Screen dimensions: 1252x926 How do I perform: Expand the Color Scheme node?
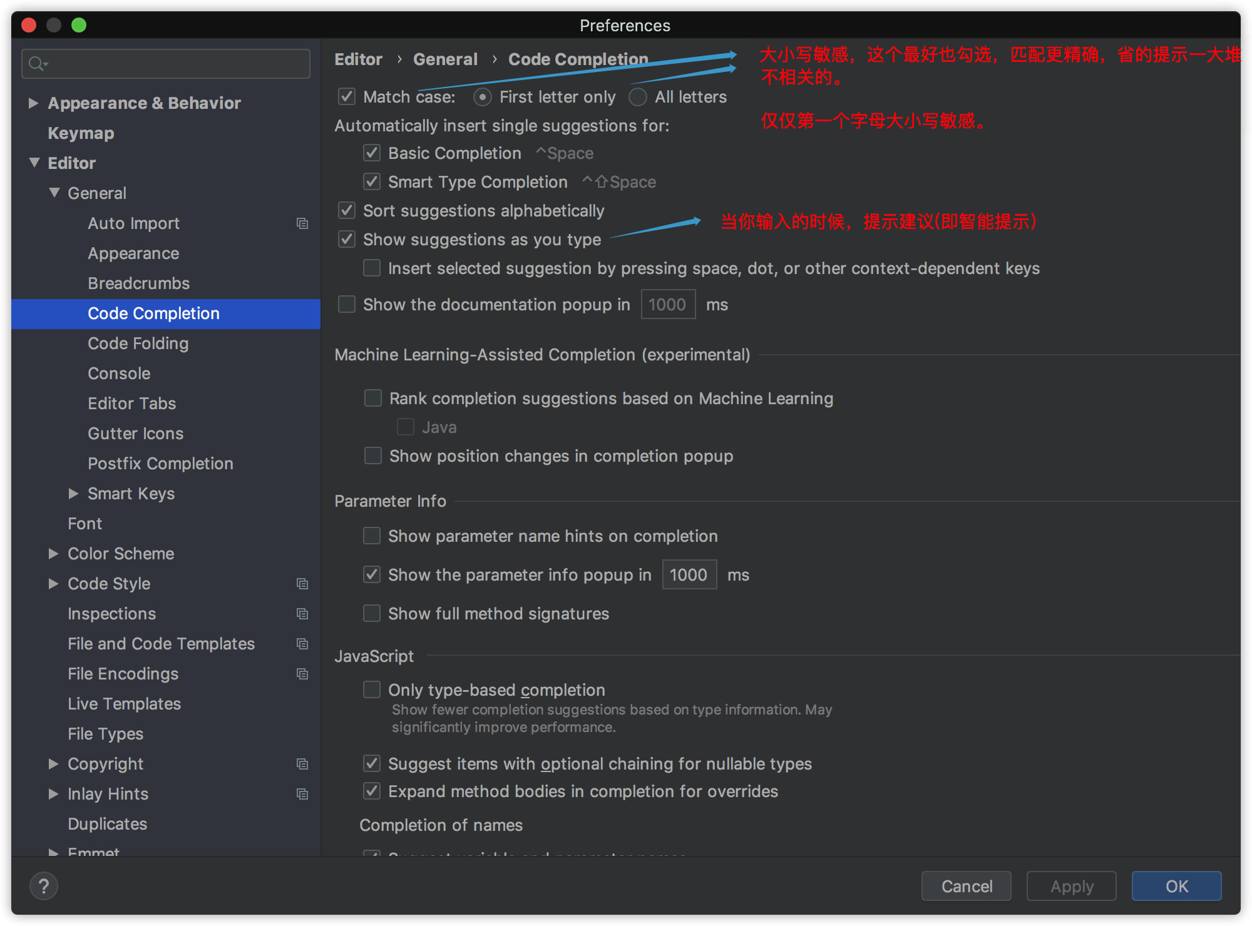[54, 554]
